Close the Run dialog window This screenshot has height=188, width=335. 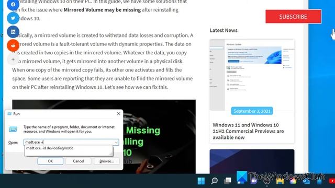pos(119,114)
